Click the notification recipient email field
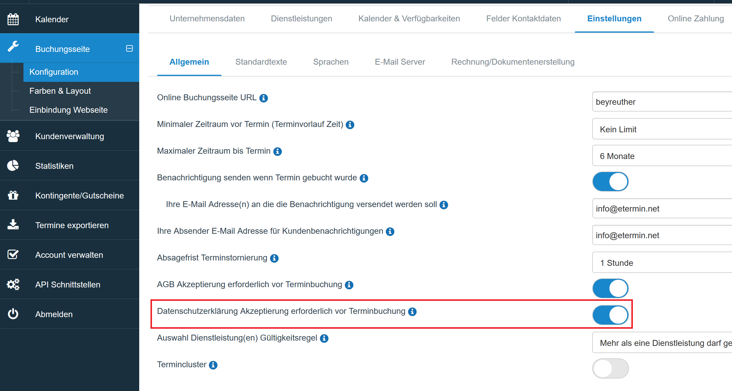 click(x=662, y=208)
